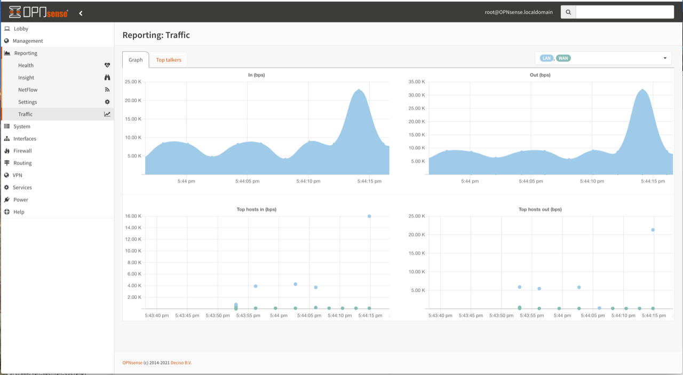Screen dimensions: 683x375
Task: Click the OPNsense logo in the header
Action: click(x=38, y=12)
